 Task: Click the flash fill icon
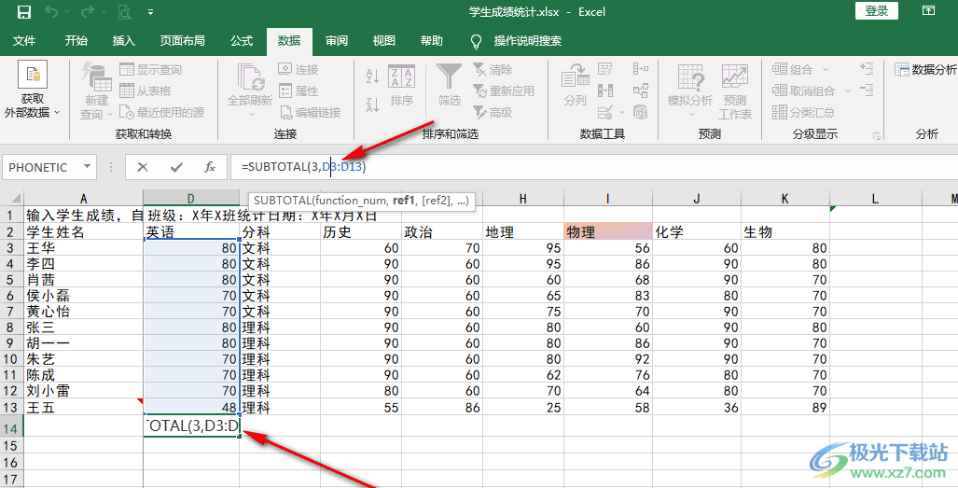[604, 69]
